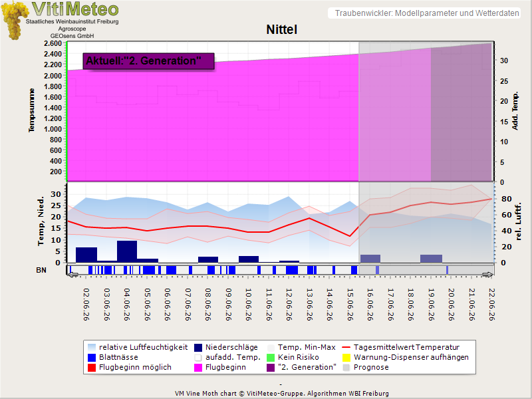Click the right scroll arrow on BN timeline
Image resolution: width=532 pixels, height=399 pixels.
[x=487, y=275]
